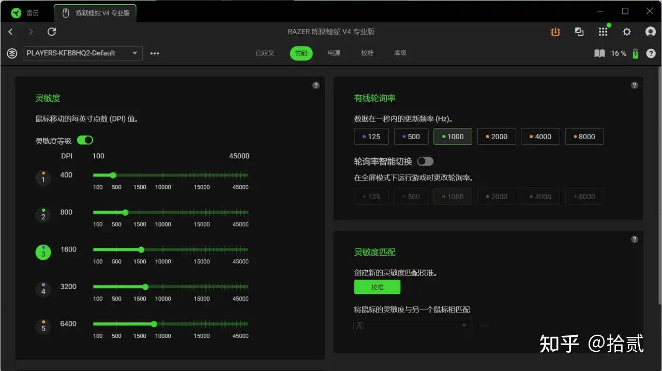The image size is (662, 371).
Task: Click the user account avatar icon
Action: [x=650, y=32]
